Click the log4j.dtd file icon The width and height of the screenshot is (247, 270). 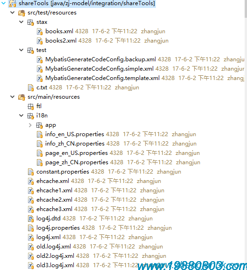31,219
